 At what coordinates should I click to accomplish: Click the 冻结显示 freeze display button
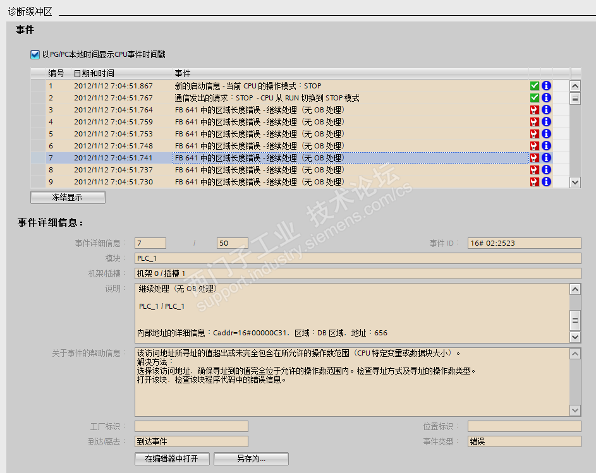click(x=68, y=198)
